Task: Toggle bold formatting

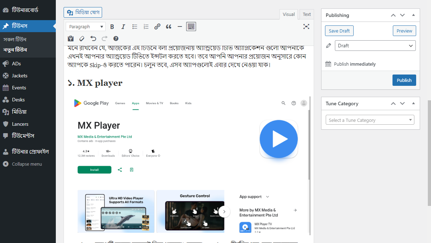Action: pyautogui.click(x=112, y=26)
